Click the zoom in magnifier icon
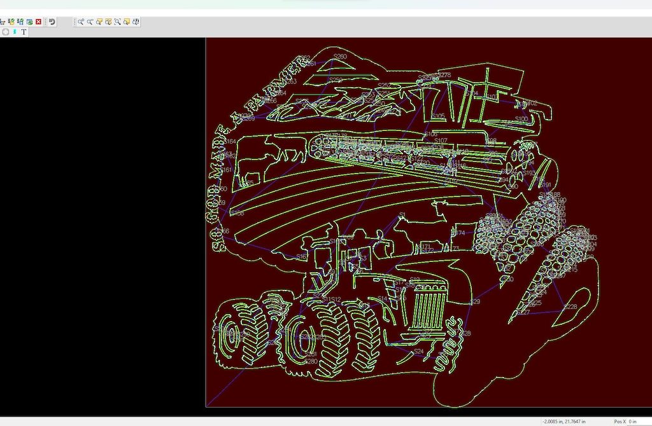The width and height of the screenshot is (652, 426). pos(81,22)
